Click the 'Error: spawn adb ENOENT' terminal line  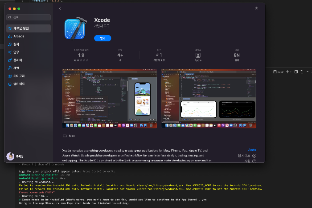pyautogui.click(x=37, y=192)
